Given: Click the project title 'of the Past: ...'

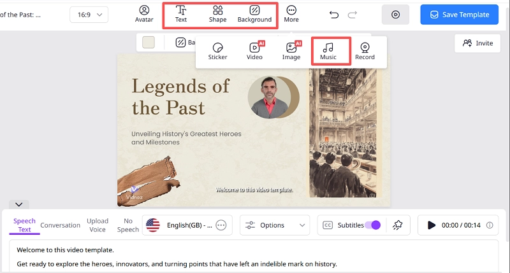Looking at the screenshot, I should tap(20, 15).
